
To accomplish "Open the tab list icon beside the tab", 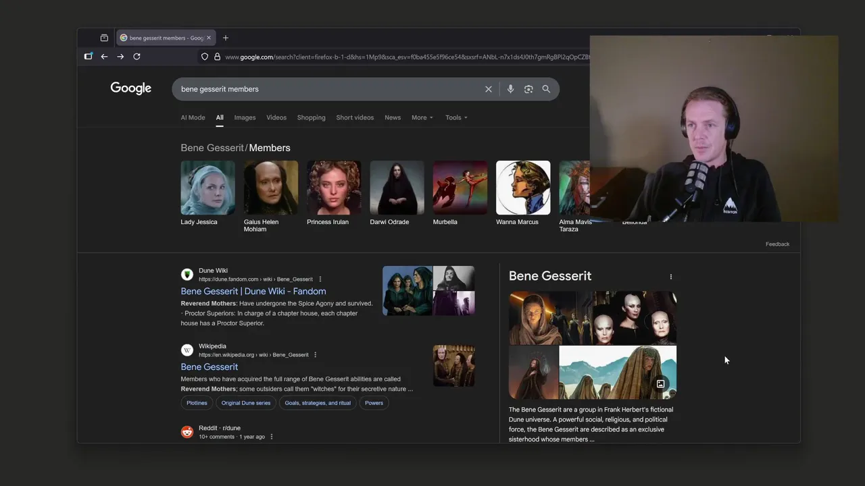I will [x=104, y=38].
